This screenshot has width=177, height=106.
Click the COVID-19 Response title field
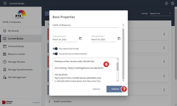(x=85, y=25)
